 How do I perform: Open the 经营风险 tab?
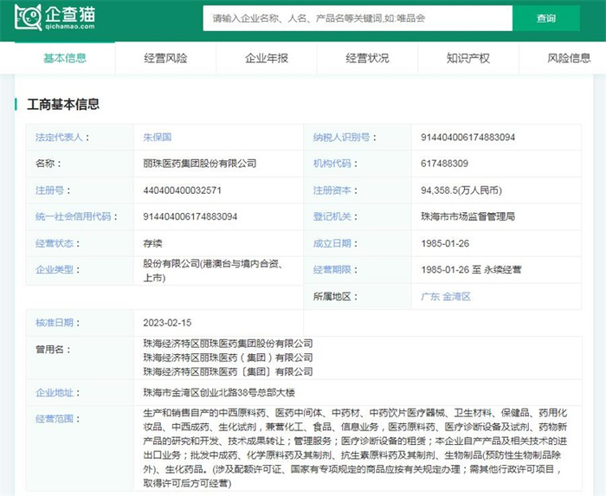[165, 58]
